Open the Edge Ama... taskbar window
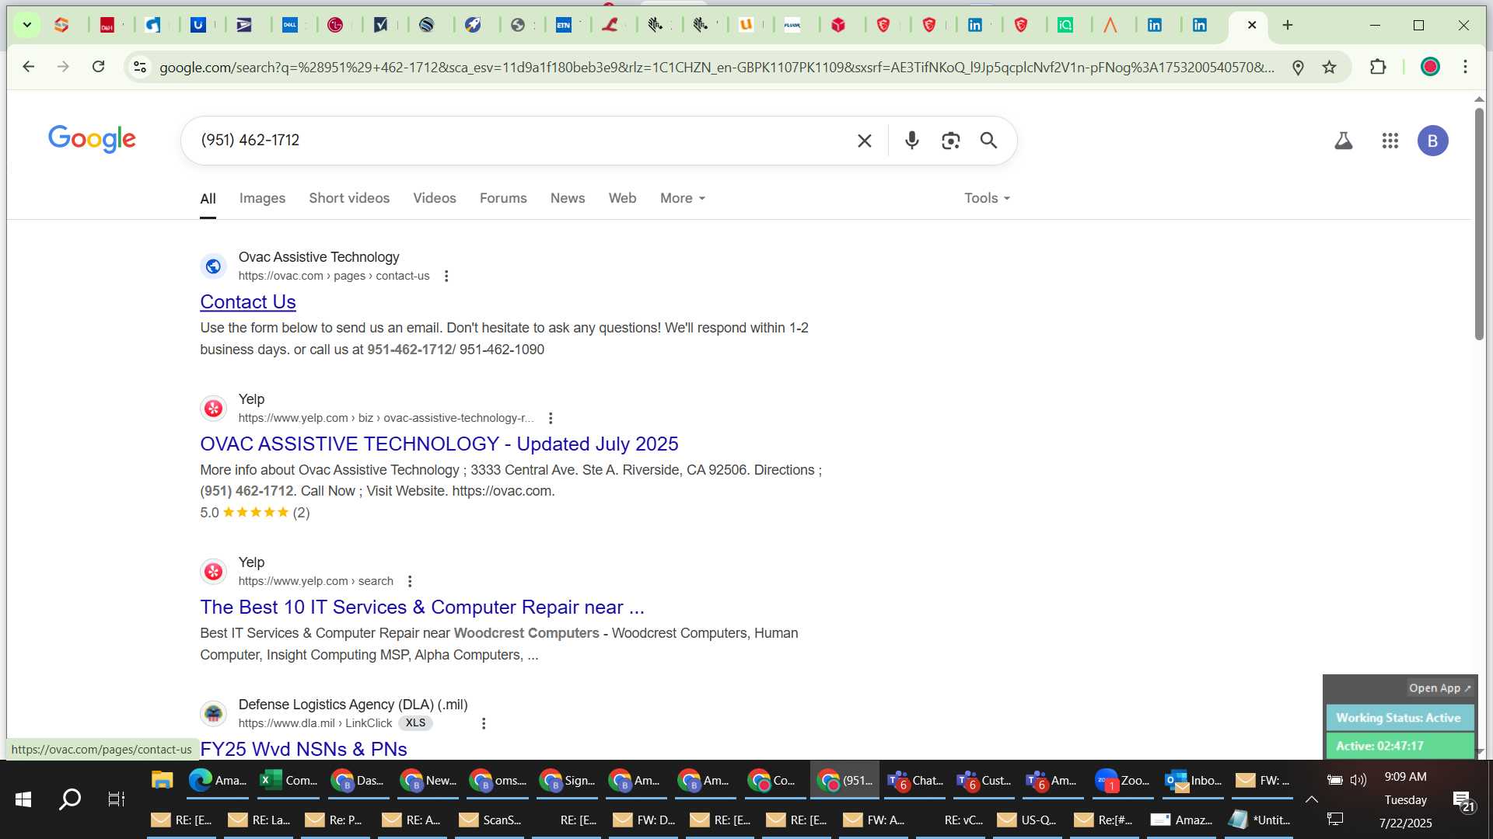This screenshot has width=1493, height=839. [219, 780]
